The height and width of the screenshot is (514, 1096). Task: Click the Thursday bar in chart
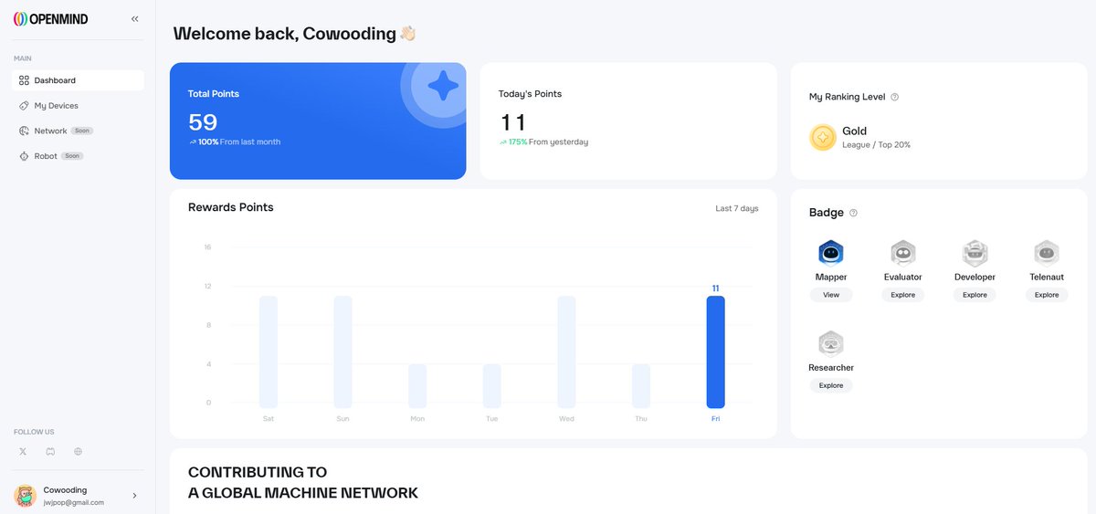pyautogui.click(x=641, y=386)
